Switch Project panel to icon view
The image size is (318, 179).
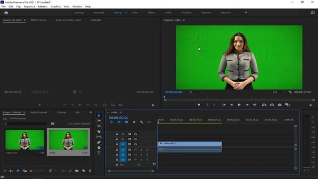(18, 171)
